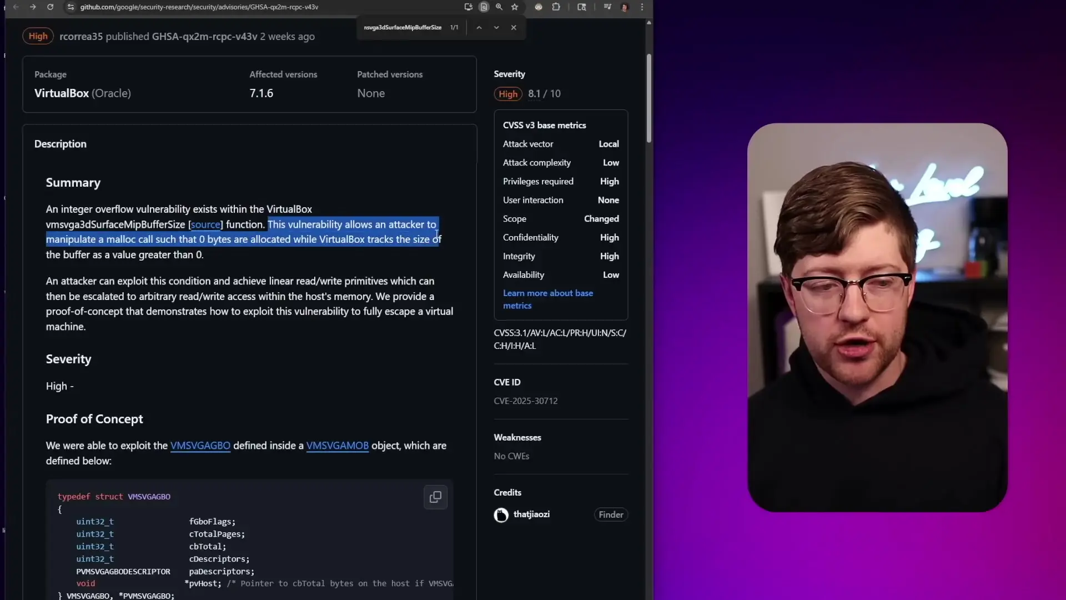Viewport: 1066px width, 600px height.
Task: Click GHSA-qx2m-rcpc-v43v in published line
Action: (204, 36)
